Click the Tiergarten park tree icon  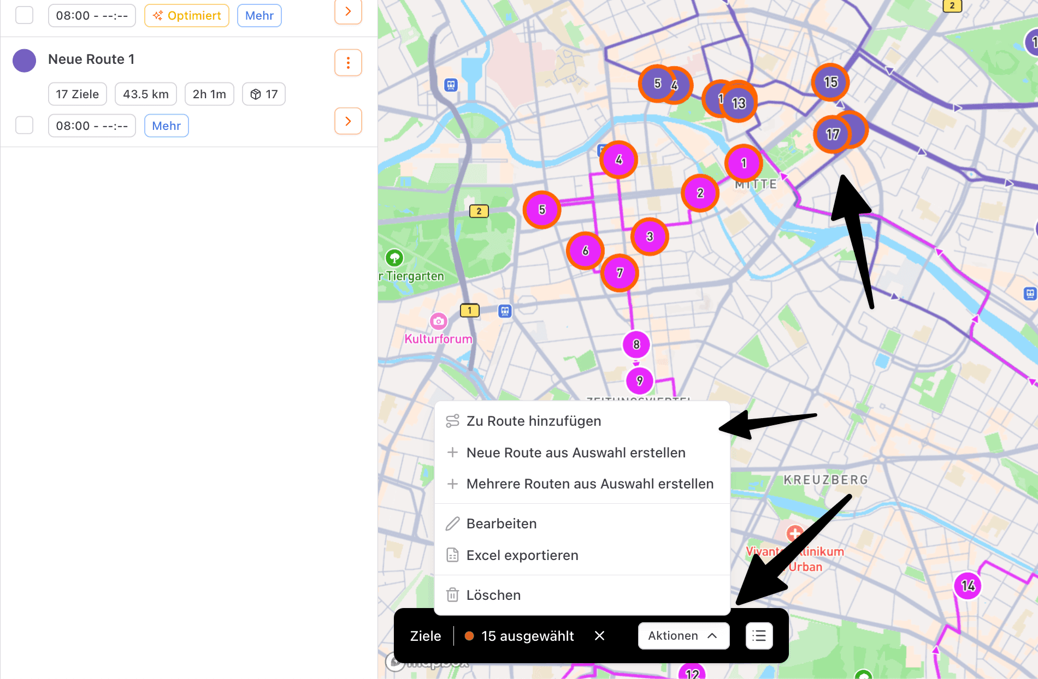click(394, 257)
